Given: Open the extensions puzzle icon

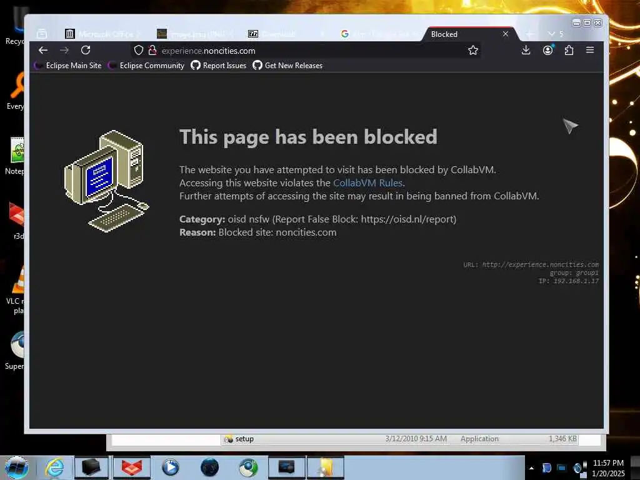Looking at the screenshot, I should [569, 50].
